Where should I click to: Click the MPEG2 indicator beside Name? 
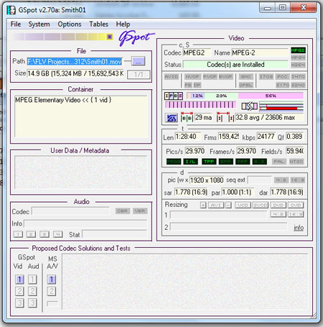[298, 50]
